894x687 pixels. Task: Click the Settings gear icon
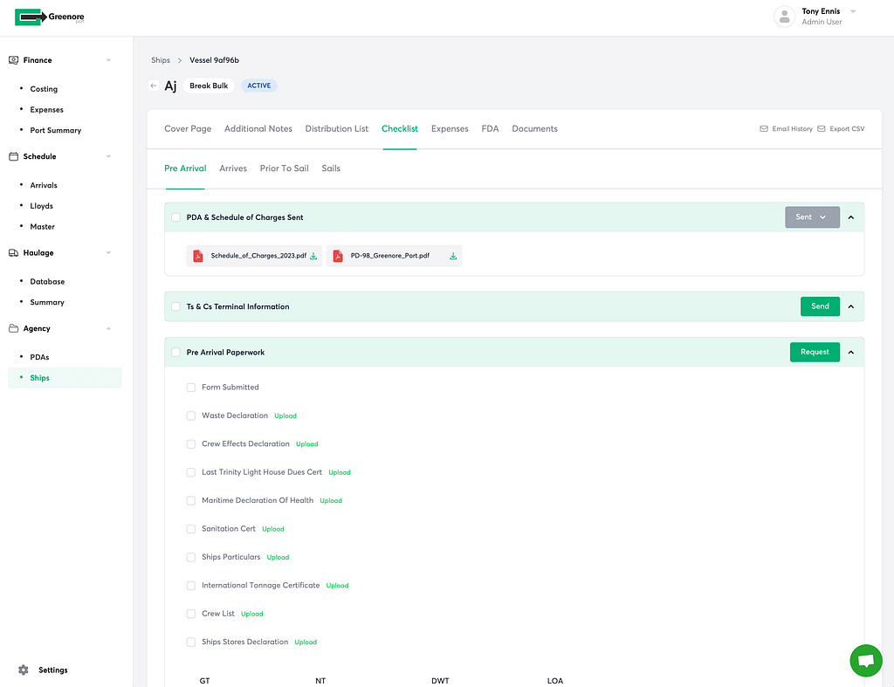tap(24, 670)
